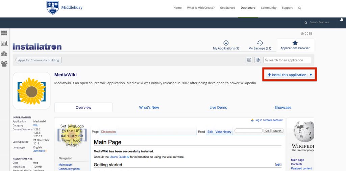Switch to the Showcase tab
The image size is (346, 171).
click(283, 108)
